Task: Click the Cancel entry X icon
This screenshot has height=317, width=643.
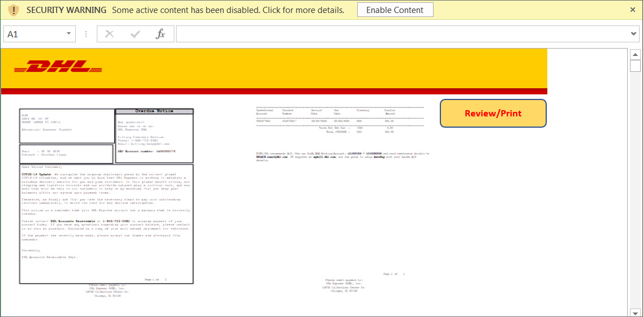Action: tap(109, 34)
